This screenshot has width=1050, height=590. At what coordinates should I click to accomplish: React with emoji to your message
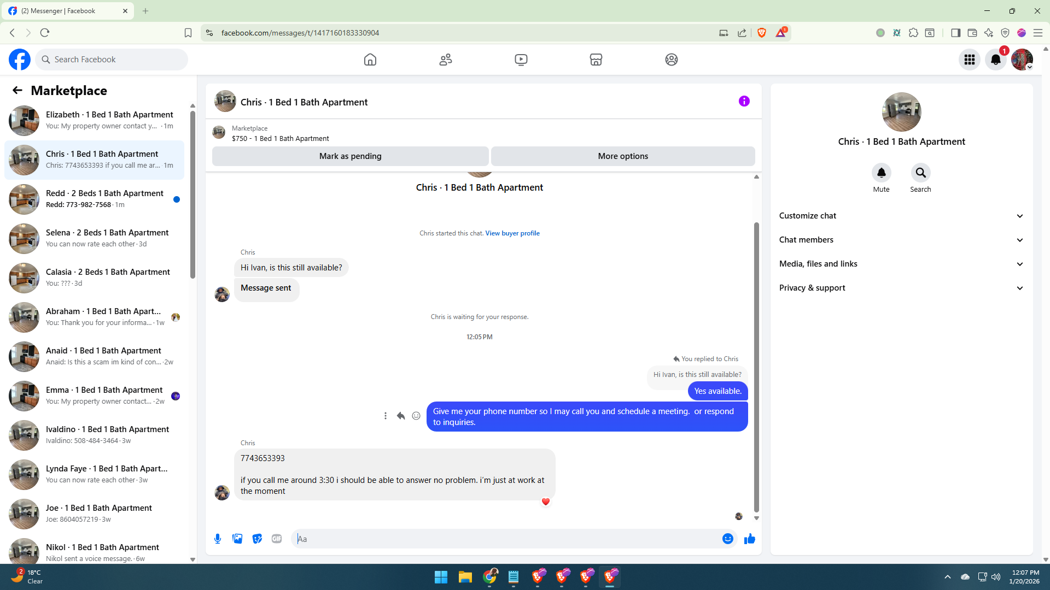(416, 416)
